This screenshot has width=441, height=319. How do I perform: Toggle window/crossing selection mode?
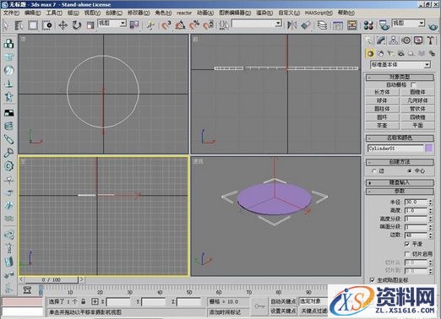tap(47, 25)
